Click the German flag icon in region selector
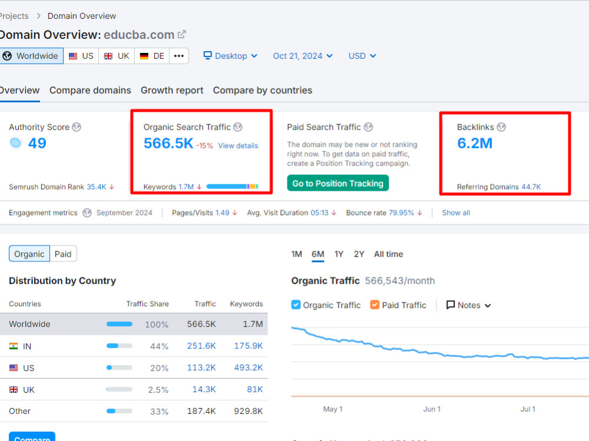Image resolution: width=589 pixels, height=441 pixels. 144,56
